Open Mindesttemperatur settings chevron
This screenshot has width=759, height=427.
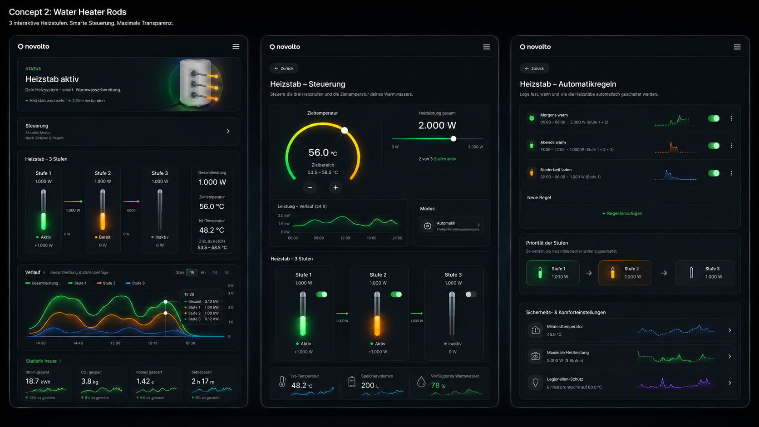(729, 330)
